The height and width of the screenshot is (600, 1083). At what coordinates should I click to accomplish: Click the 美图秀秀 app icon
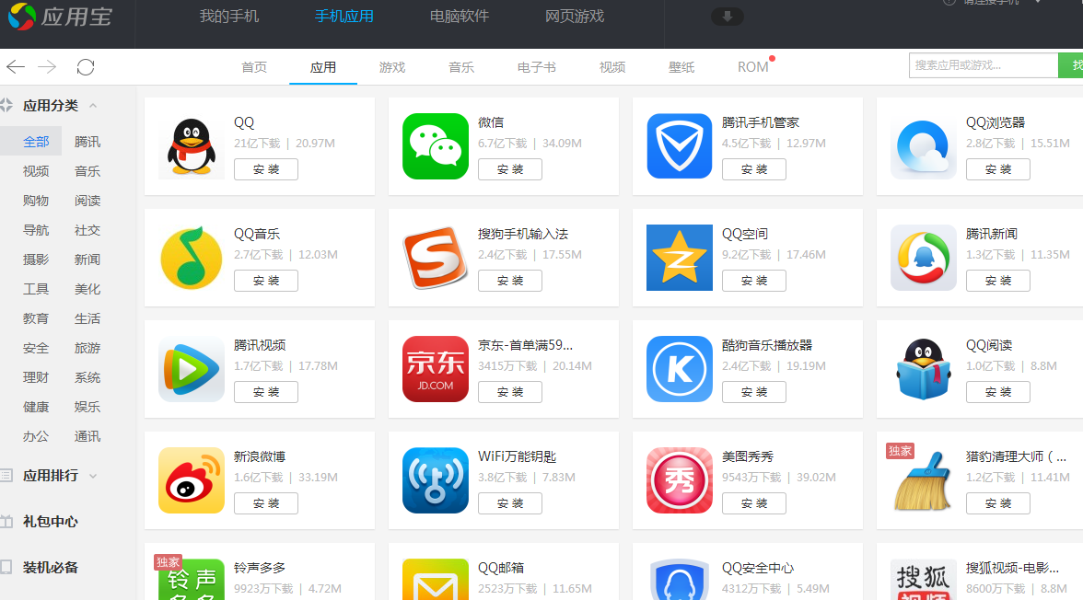point(679,479)
